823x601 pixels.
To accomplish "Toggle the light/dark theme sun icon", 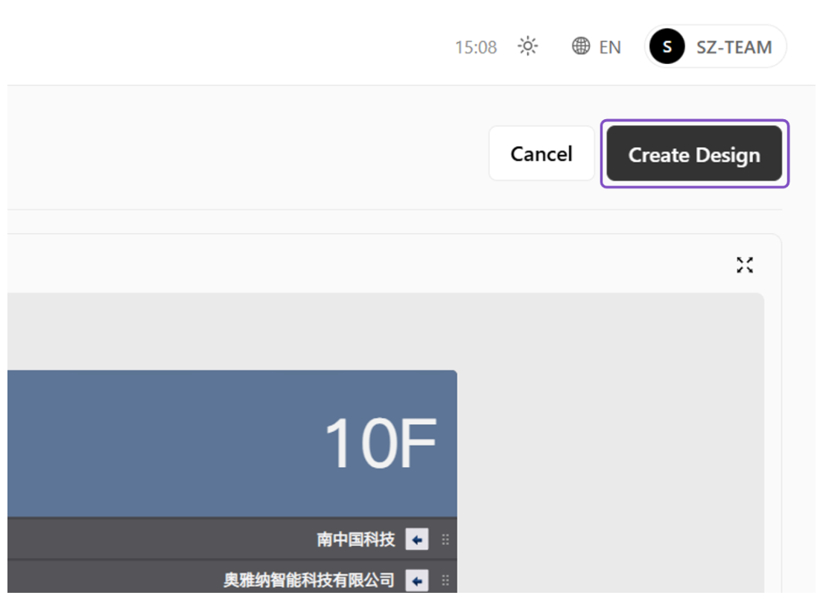I will [527, 46].
